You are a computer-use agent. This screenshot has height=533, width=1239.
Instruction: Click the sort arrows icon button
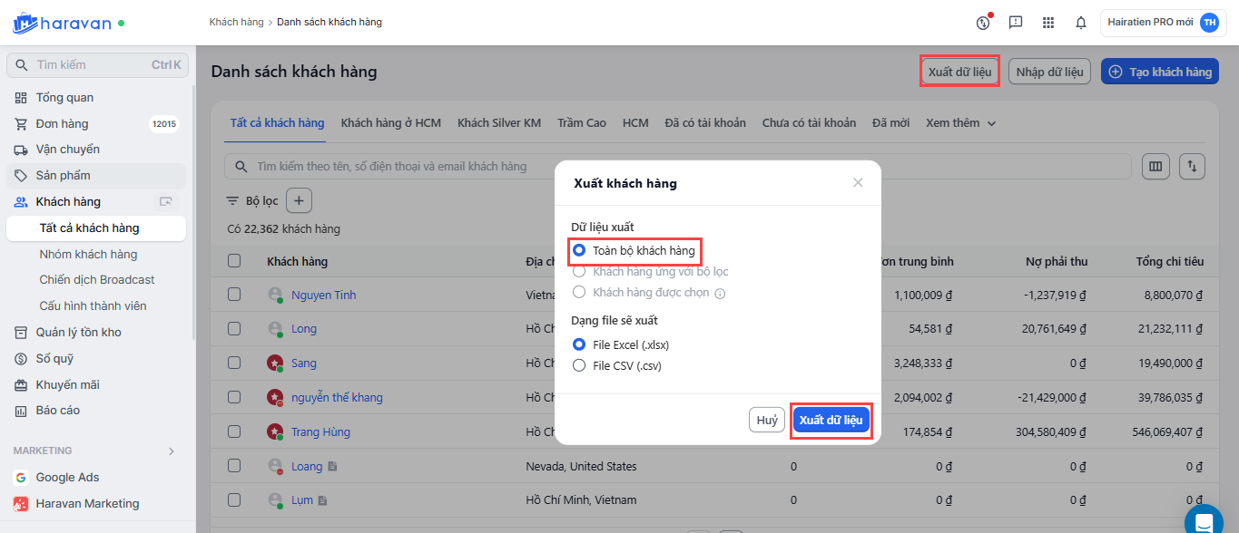point(1192,167)
